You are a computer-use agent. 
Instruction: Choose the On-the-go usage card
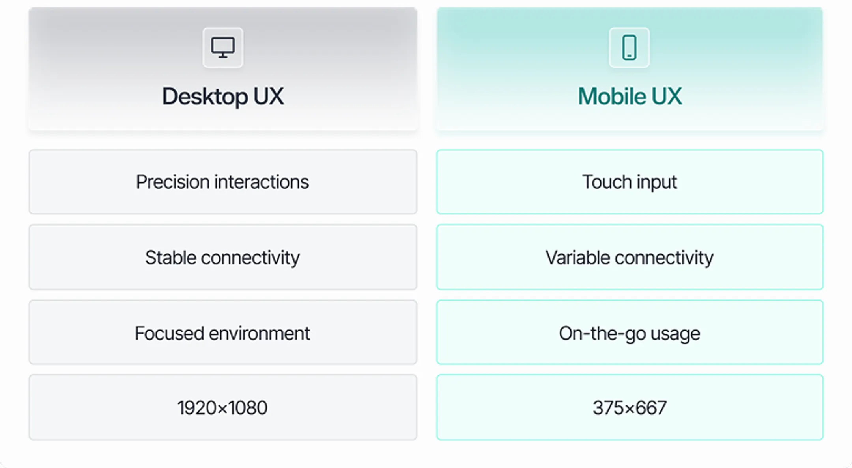click(x=630, y=332)
